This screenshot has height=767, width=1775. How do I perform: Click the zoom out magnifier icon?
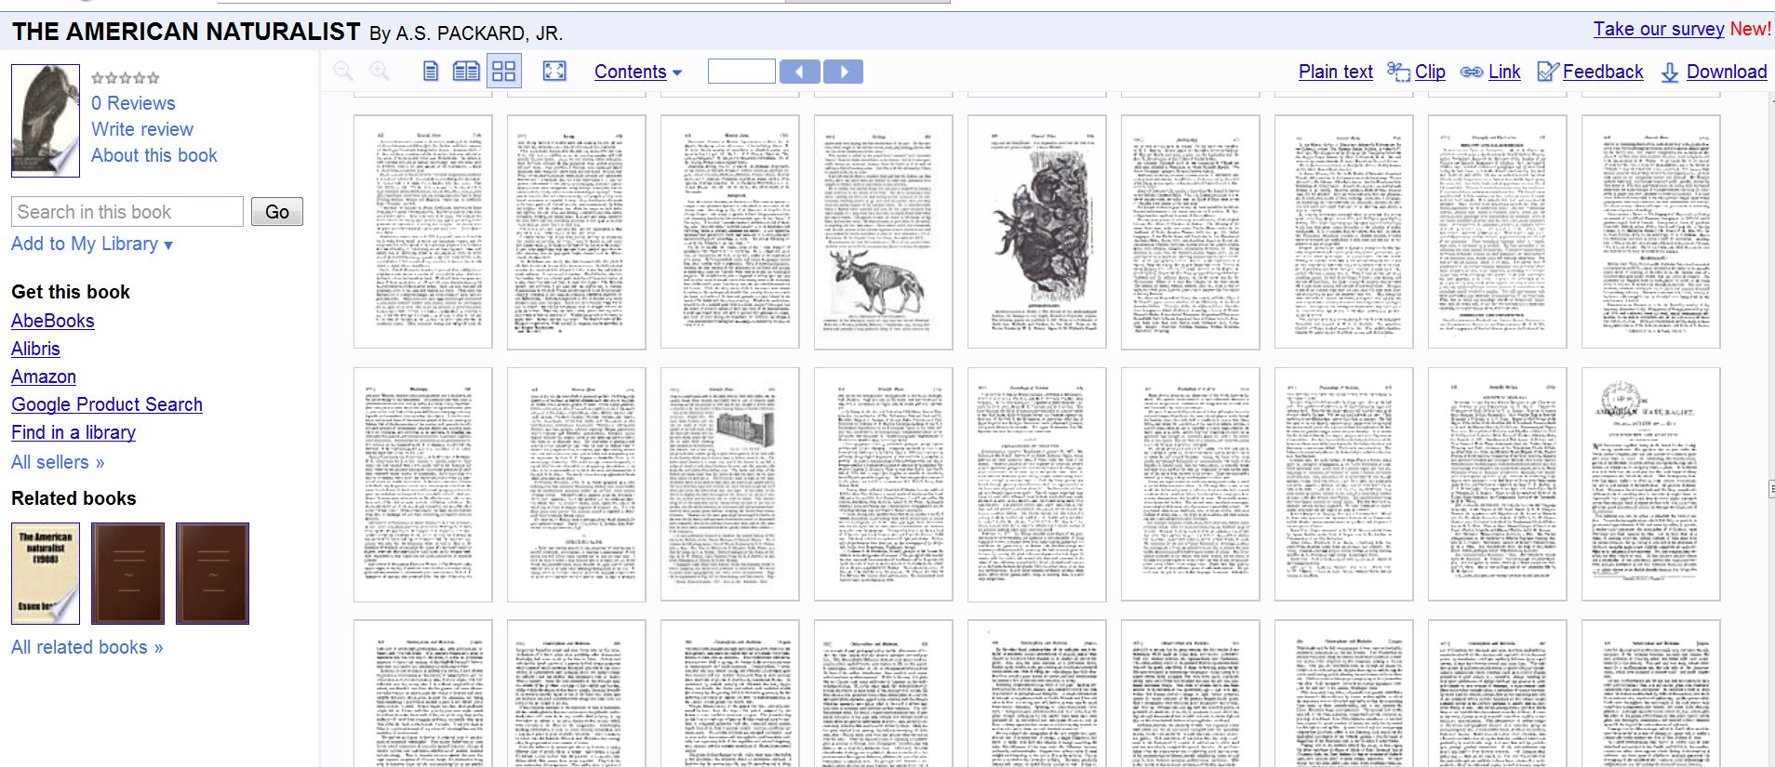(343, 72)
